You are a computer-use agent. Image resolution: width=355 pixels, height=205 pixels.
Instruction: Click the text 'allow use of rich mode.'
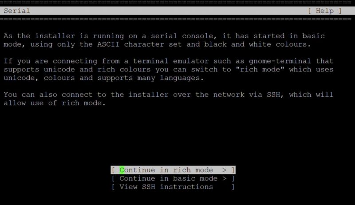pyautogui.click(x=55, y=103)
